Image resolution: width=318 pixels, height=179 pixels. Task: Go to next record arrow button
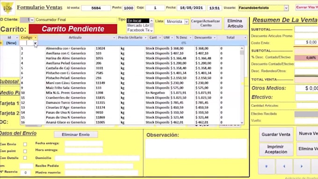pyautogui.click(x=302, y=166)
